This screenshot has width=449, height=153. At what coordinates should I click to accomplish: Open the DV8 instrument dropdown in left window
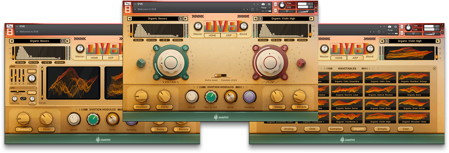coord(17,26)
